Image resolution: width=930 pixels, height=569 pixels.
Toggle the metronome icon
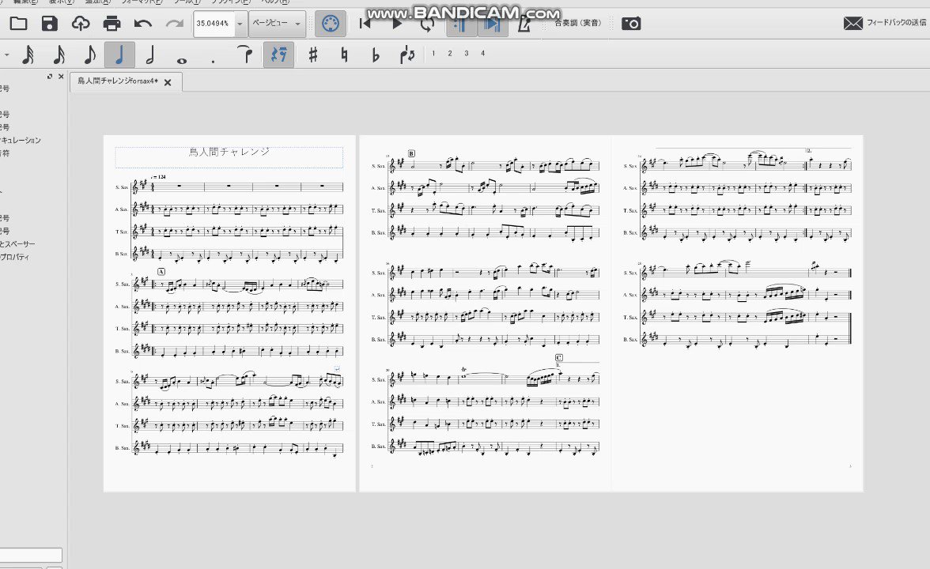[524, 24]
